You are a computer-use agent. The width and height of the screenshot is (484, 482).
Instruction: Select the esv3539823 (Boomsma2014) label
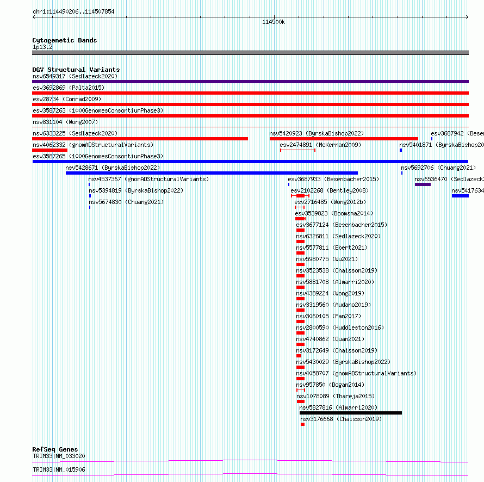(x=334, y=213)
